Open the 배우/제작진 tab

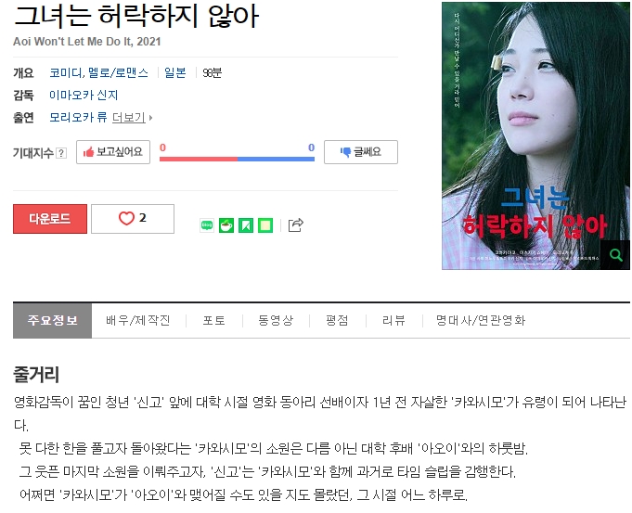[138, 320]
